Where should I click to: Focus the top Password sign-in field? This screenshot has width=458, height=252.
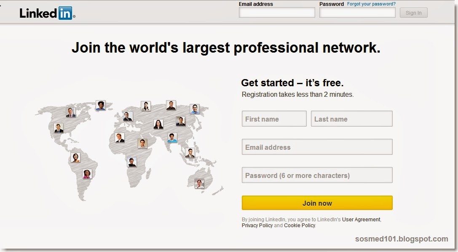pos(357,13)
